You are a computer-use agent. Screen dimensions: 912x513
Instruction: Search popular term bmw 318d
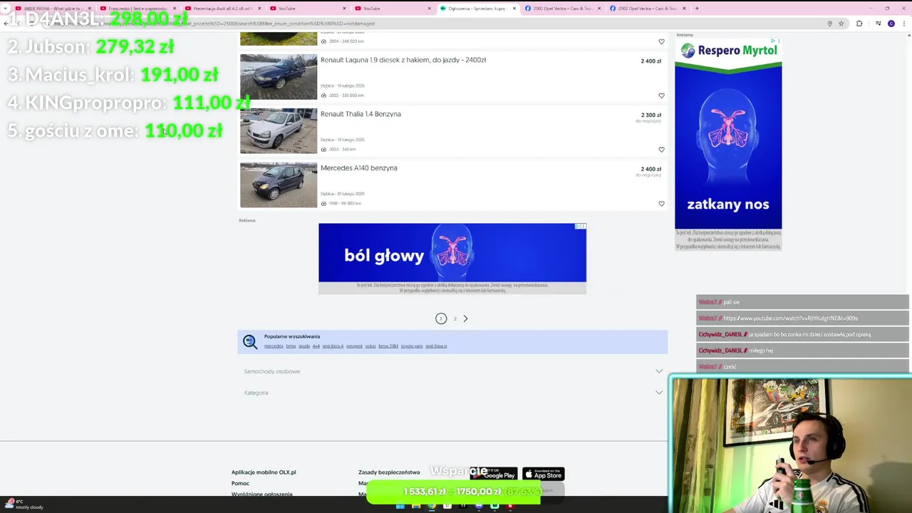(x=388, y=346)
